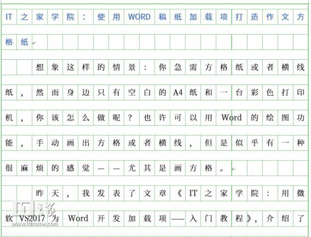This screenshot has height=237, width=311.
Task: Click the character 能 at the row start
Action: (x=9, y=143)
